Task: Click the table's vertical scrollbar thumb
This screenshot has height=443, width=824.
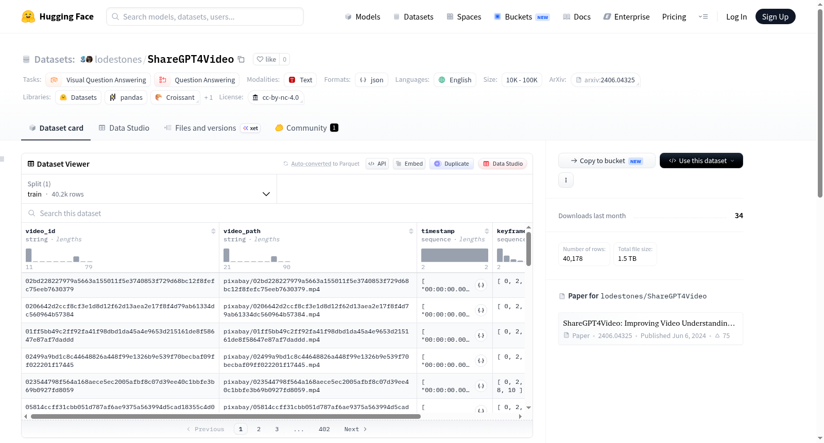Action: point(528,249)
